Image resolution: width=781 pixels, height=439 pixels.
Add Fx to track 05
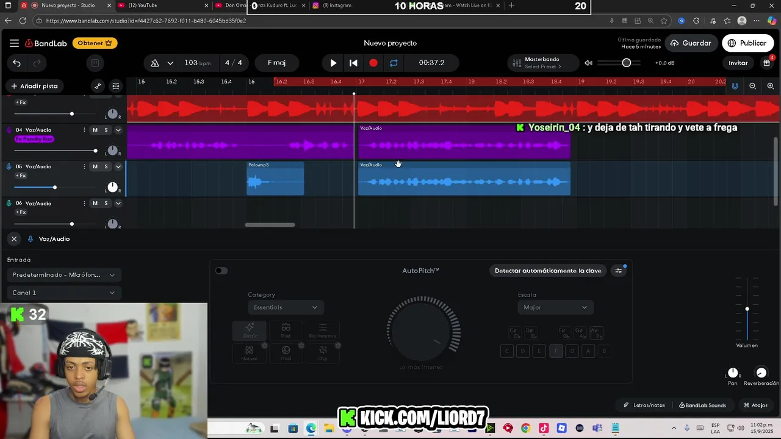pos(21,176)
